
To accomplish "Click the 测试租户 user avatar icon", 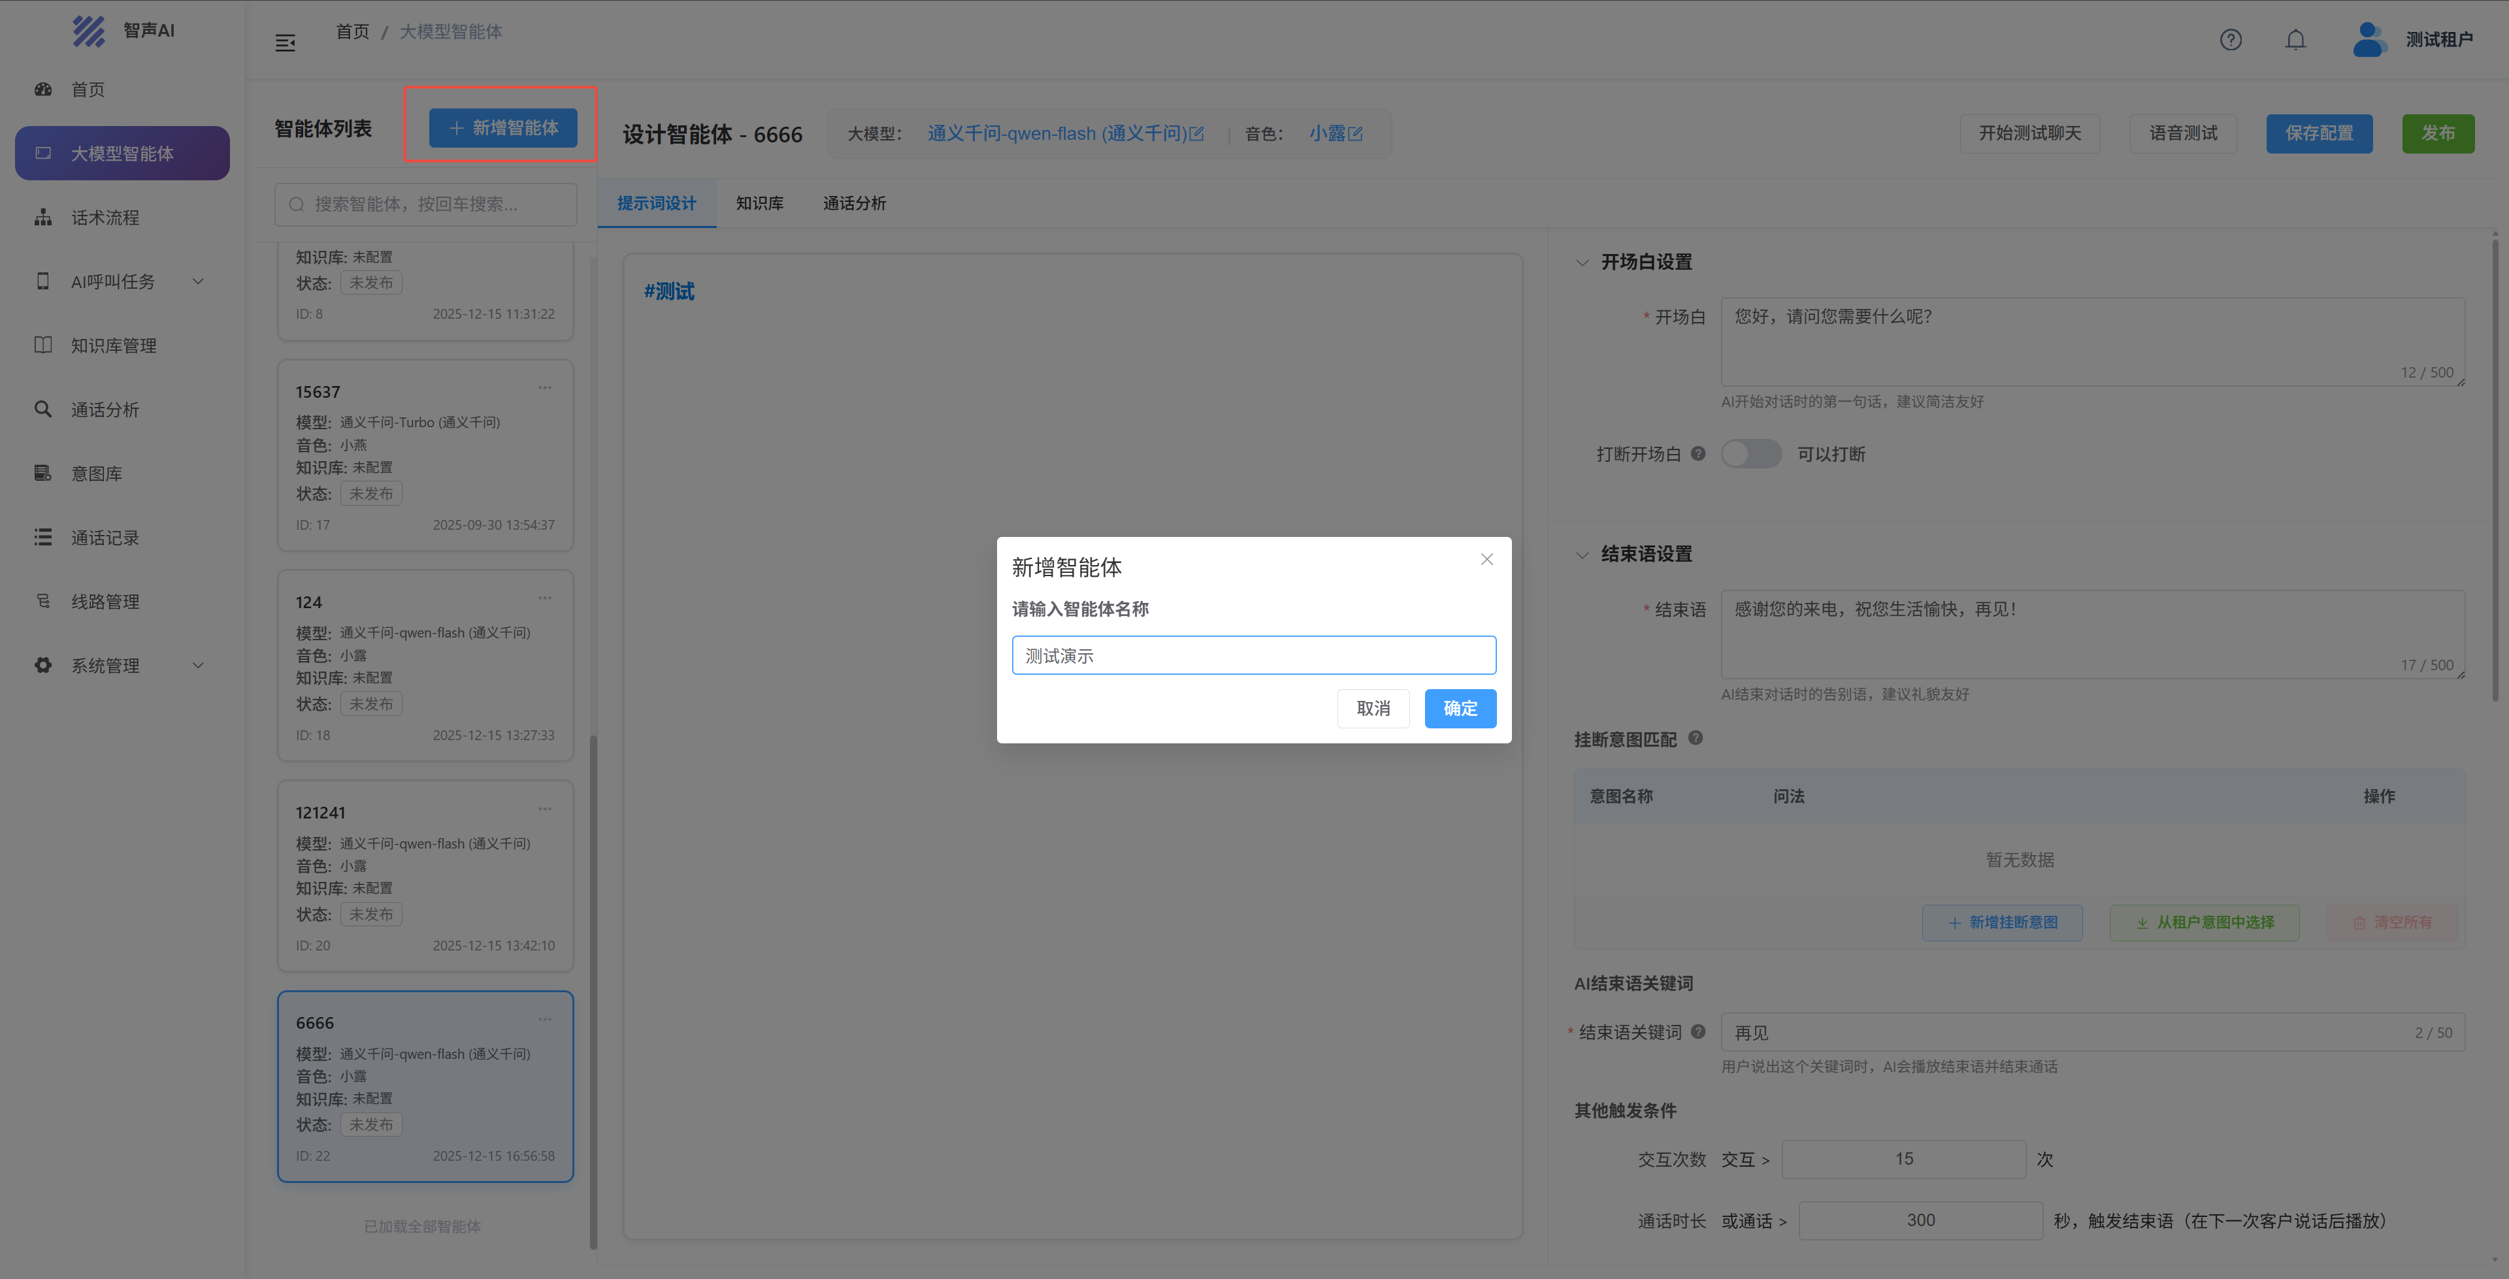I will [x=2368, y=40].
